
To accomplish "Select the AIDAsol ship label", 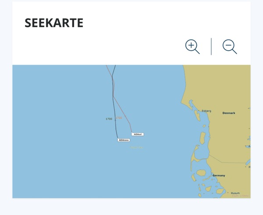I will click(138, 134).
